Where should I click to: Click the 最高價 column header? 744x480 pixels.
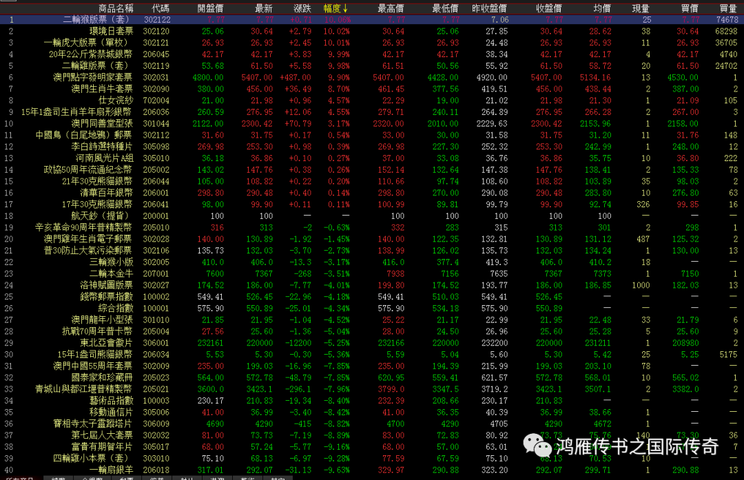coord(391,8)
